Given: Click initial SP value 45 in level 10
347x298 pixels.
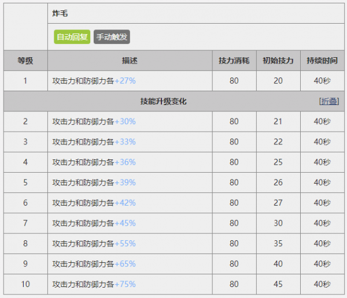Looking at the screenshot, I should click(278, 285).
